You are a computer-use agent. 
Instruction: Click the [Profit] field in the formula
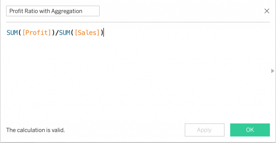[x=37, y=33]
